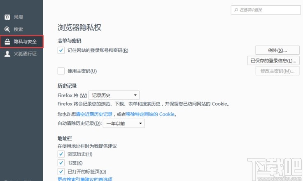Toggle 浏览历史 address bar suggestion checkbox
The height and width of the screenshot is (181, 303).
(x=61, y=154)
